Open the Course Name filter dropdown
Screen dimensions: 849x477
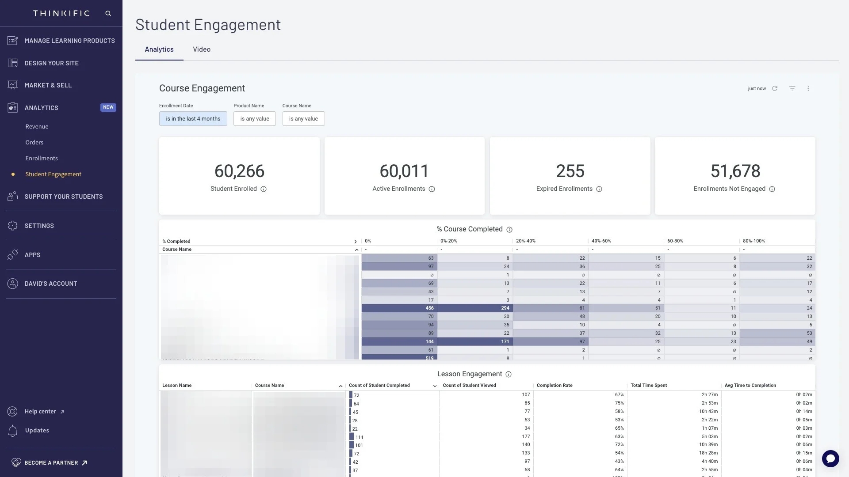point(303,118)
